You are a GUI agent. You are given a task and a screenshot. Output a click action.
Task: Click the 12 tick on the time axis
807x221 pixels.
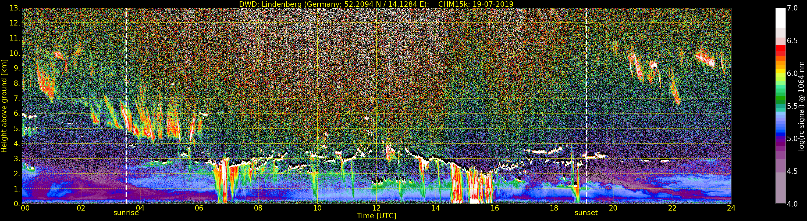point(376,208)
